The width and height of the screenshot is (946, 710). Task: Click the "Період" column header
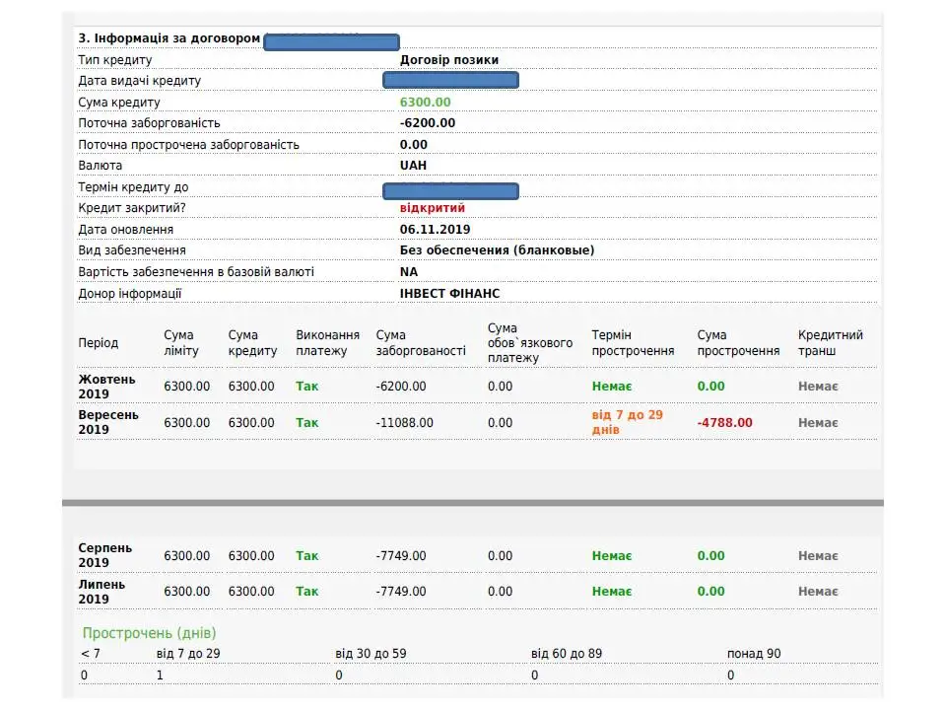(x=99, y=343)
